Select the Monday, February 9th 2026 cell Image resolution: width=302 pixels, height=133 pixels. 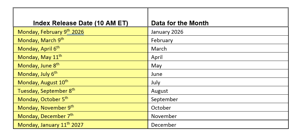coord(80,32)
